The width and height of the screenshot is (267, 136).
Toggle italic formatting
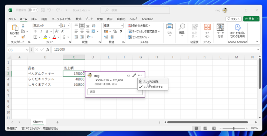coord(41,31)
